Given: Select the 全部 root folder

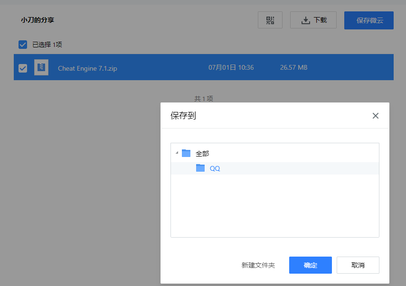Looking at the screenshot, I should pos(201,153).
